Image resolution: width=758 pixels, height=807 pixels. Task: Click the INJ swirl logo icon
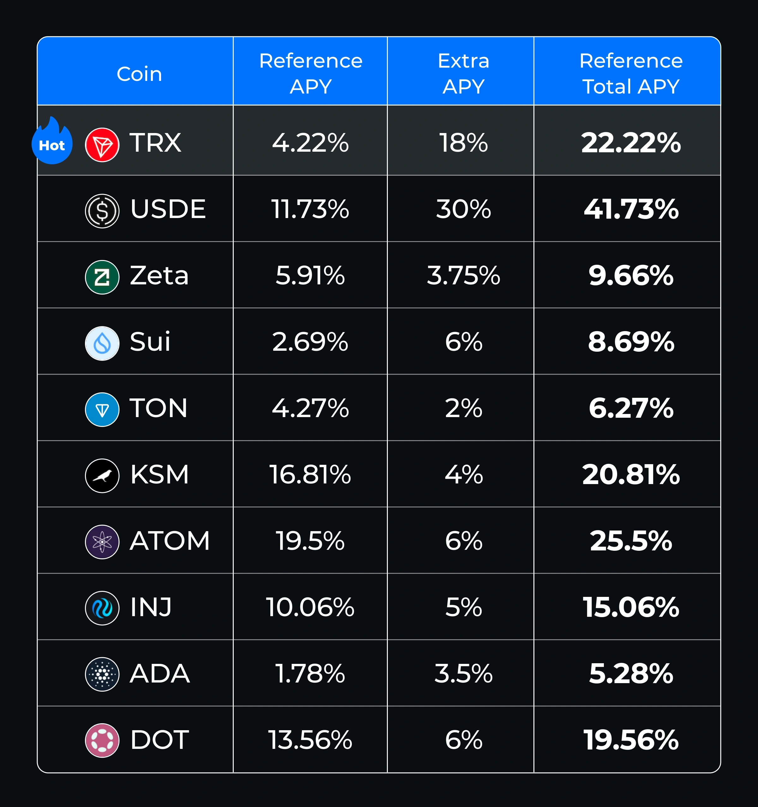point(102,608)
